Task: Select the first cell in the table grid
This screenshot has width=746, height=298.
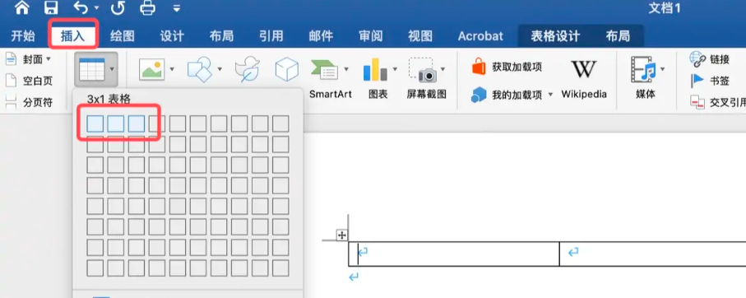Action: pyautogui.click(x=95, y=123)
